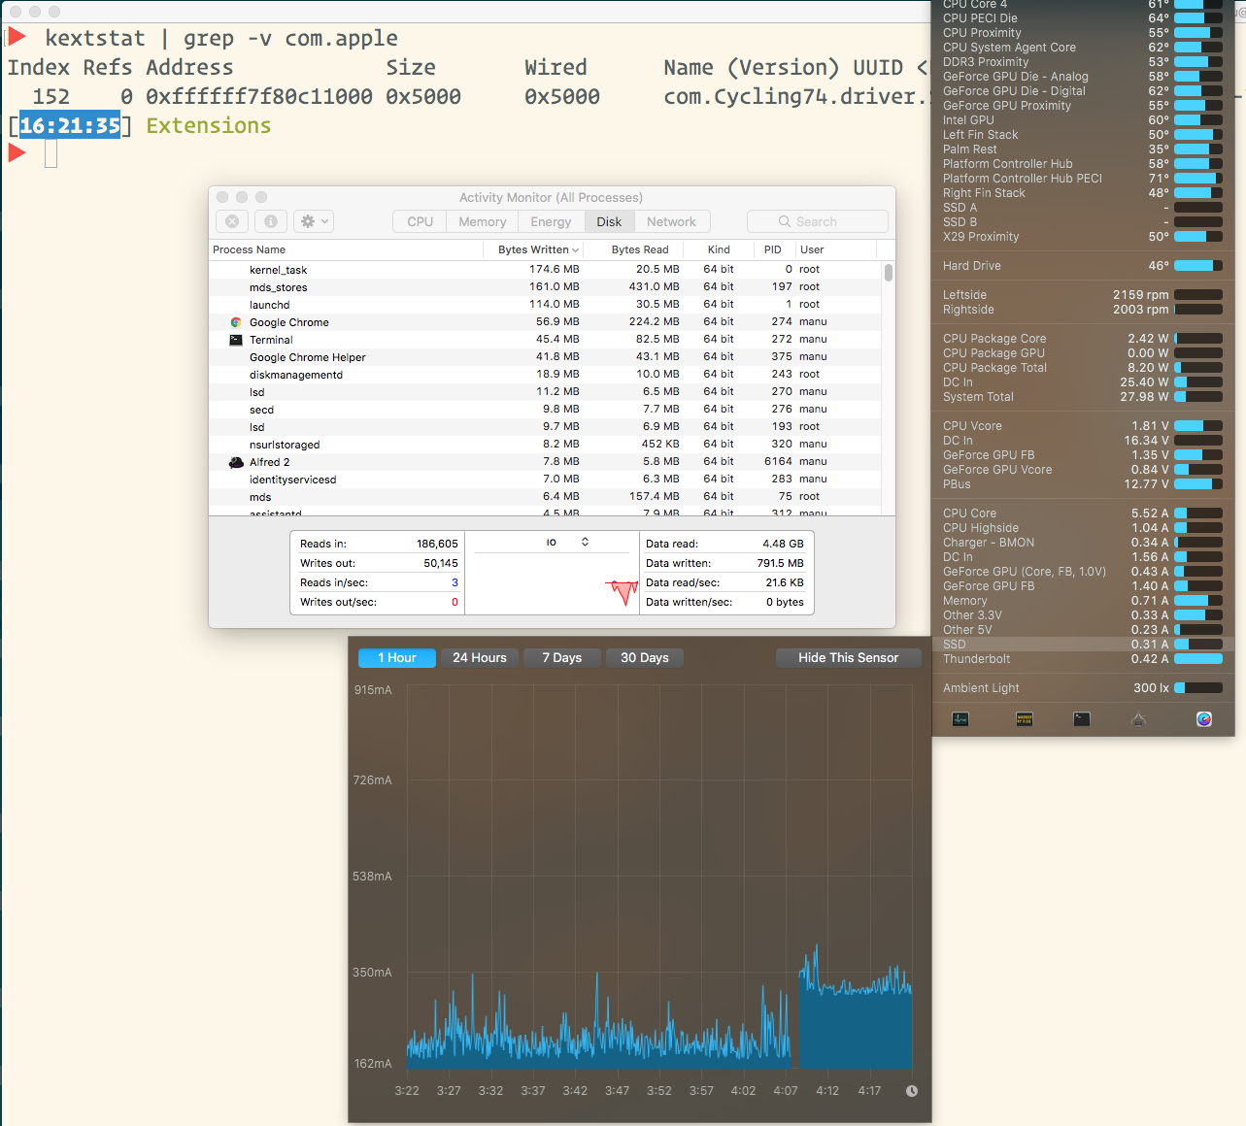Open Console app icon in iStat footer
This screenshot has height=1126, width=1246.
point(1024,719)
